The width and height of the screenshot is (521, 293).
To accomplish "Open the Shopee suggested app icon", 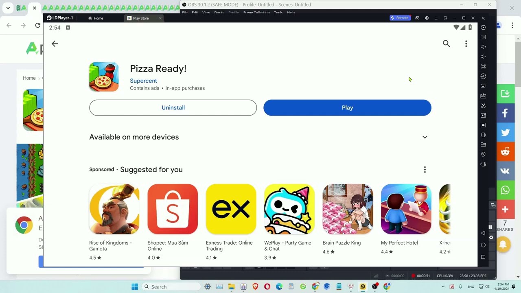I will (173, 209).
